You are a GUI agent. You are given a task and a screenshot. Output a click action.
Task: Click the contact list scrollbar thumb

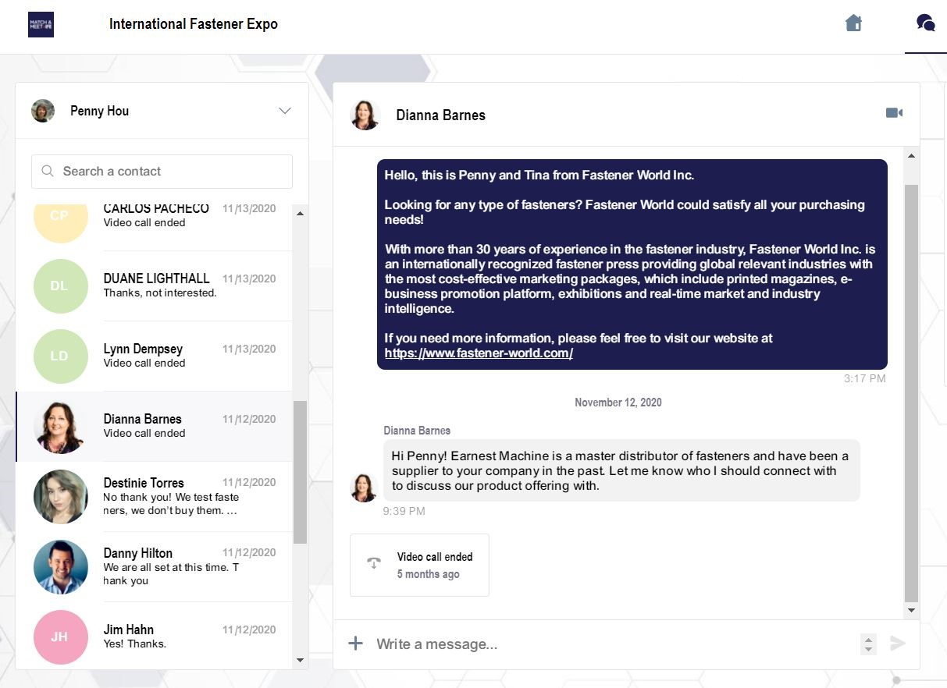(301, 472)
